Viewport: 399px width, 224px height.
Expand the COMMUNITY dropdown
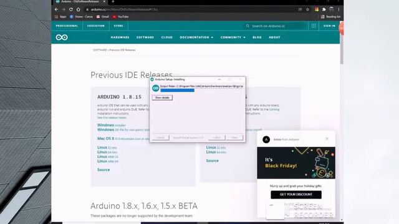click(x=233, y=37)
